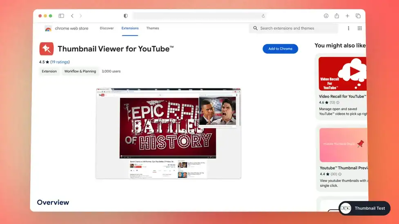Open the Google apps grid
The height and width of the screenshot is (224, 399).
(359, 29)
